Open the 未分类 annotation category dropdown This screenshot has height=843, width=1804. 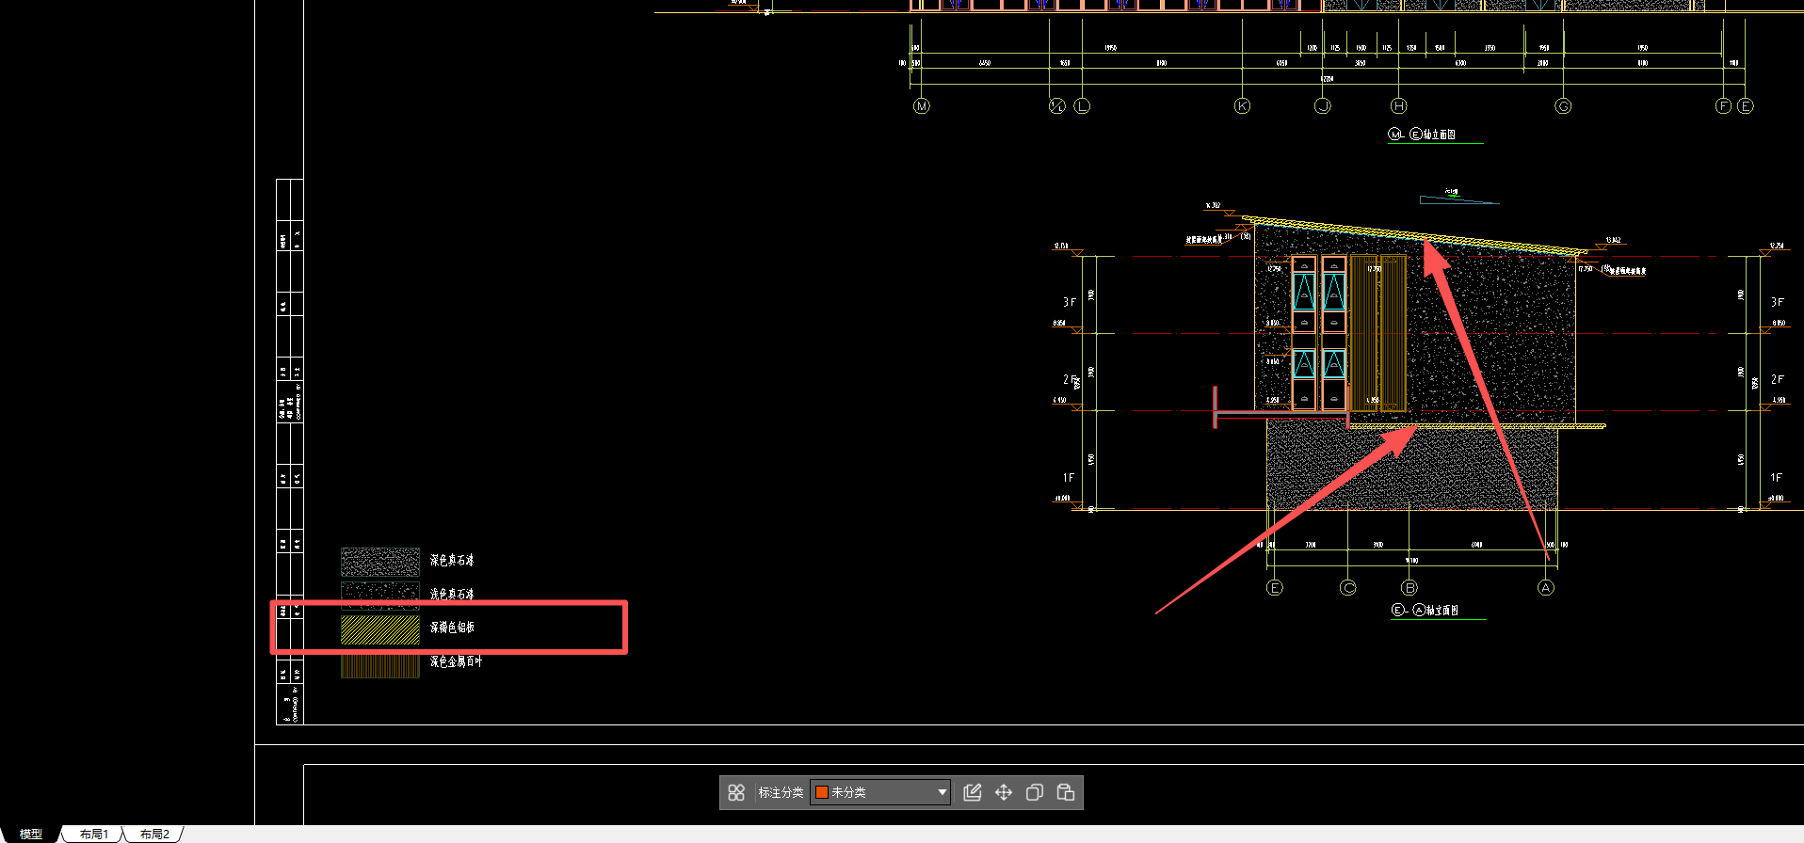pos(880,792)
